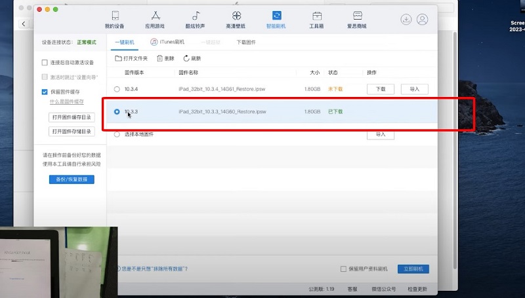
Task: Click 下载 button for firmware 10.3.4
Action: point(381,89)
